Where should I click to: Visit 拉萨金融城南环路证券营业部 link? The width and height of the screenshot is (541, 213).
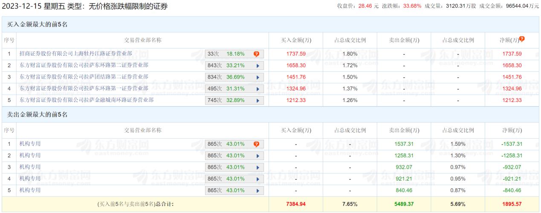click(87, 100)
